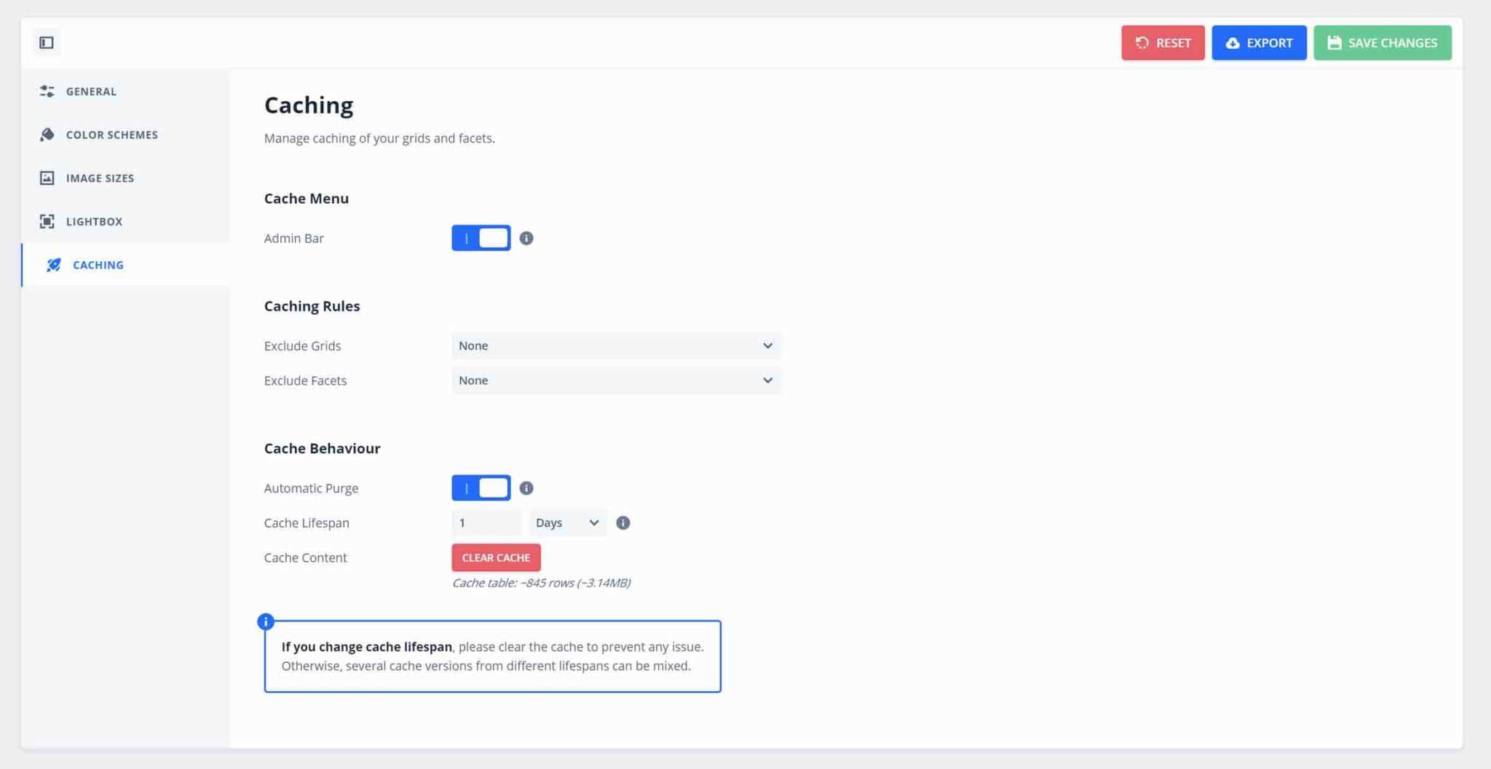1491x769 pixels.
Task: Click the Clear Cache button
Action: (x=497, y=557)
